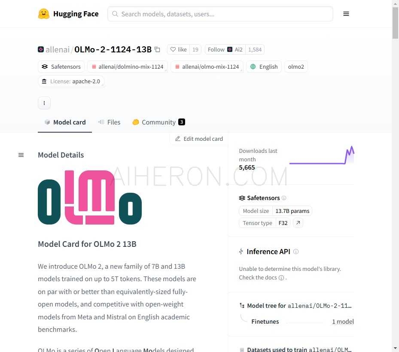Click the OLMo logo image
This screenshot has height=352, width=399.
click(x=90, y=197)
